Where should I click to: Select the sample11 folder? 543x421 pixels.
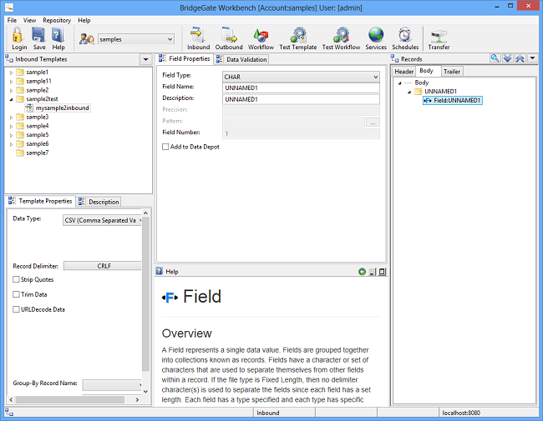[38, 81]
